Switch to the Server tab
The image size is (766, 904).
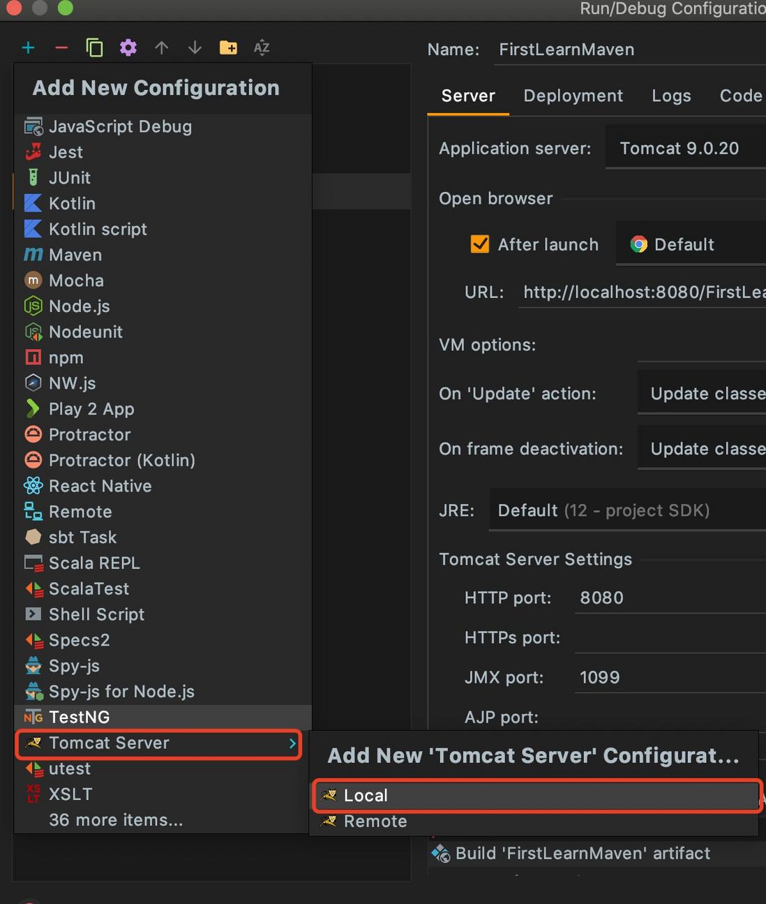[468, 96]
